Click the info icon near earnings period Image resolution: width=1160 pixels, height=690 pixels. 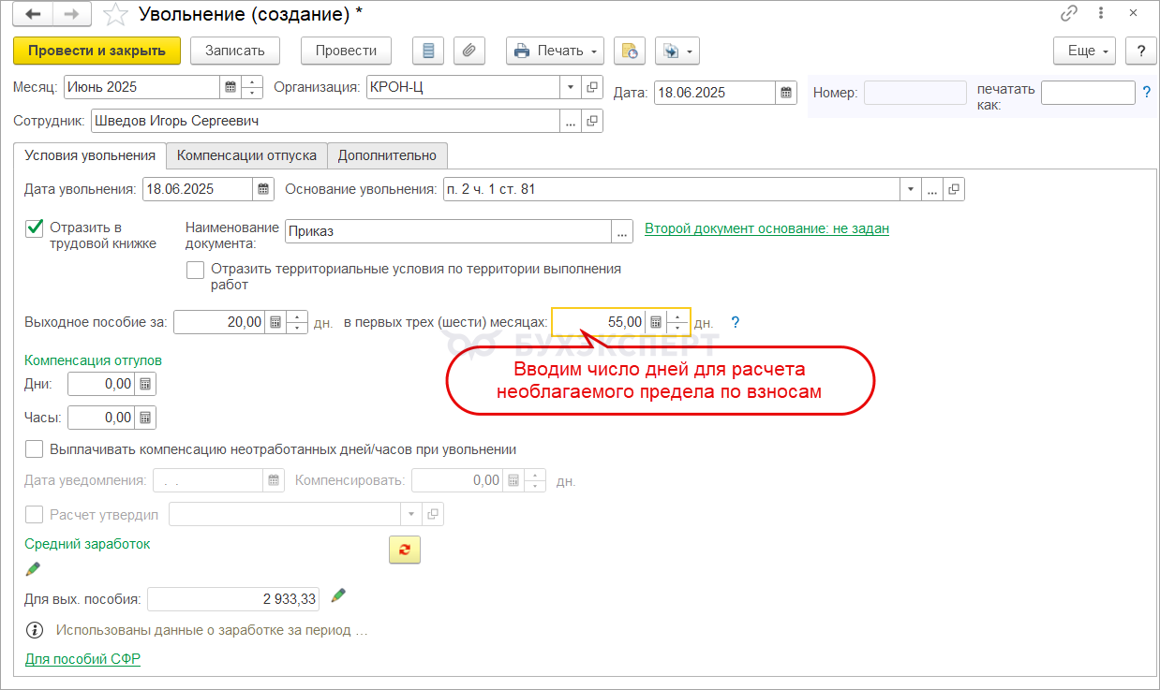pos(35,630)
